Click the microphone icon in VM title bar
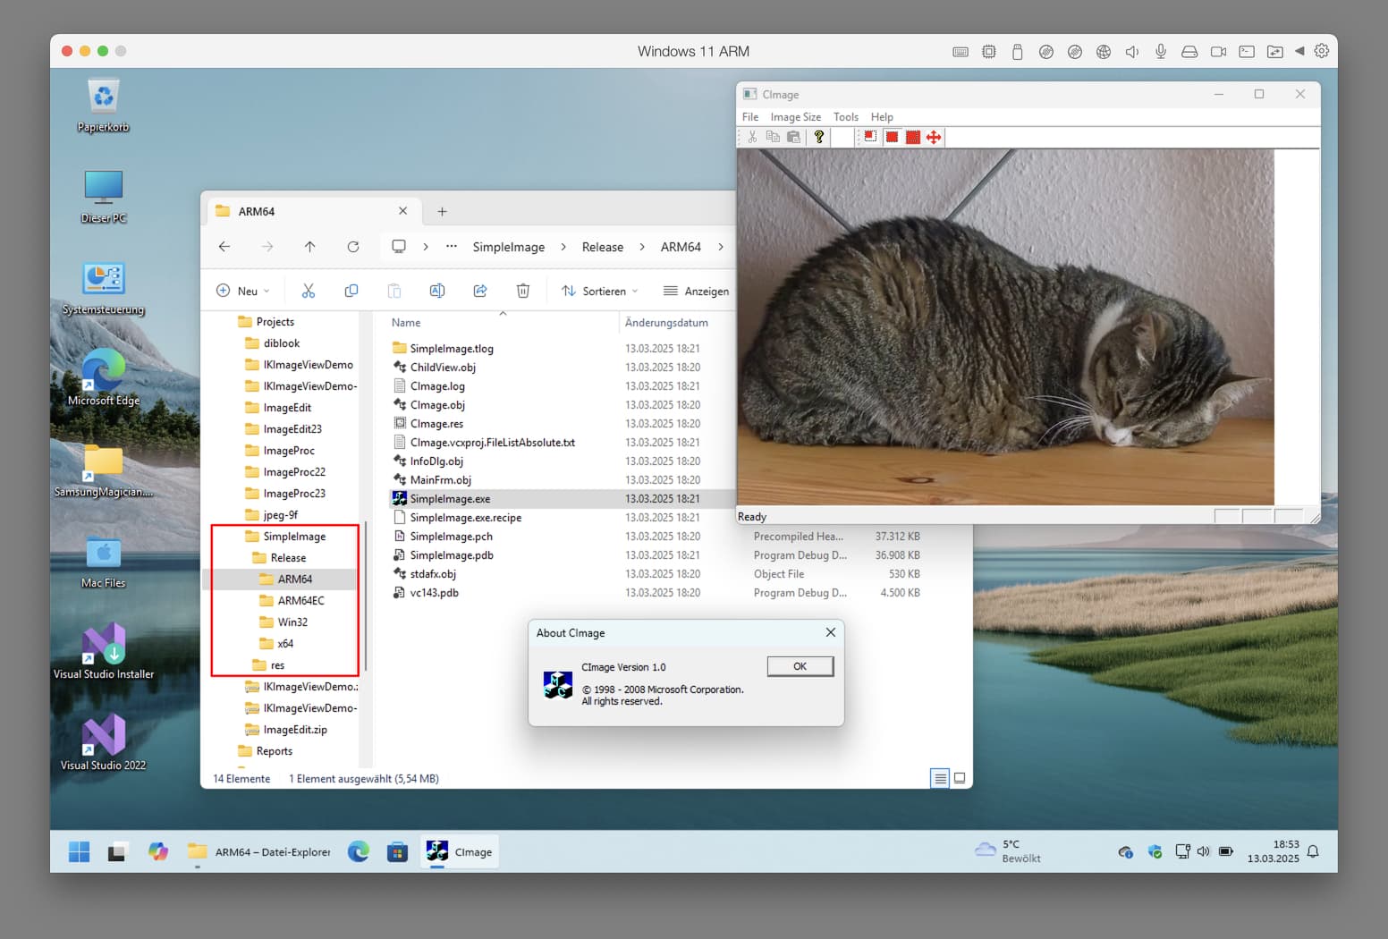The height and width of the screenshot is (939, 1388). coord(1161,52)
